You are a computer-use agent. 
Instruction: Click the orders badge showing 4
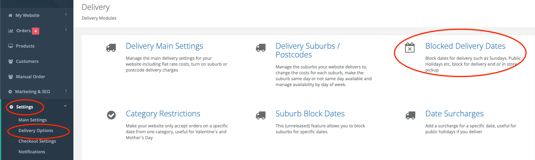pyautogui.click(x=36, y=31)
